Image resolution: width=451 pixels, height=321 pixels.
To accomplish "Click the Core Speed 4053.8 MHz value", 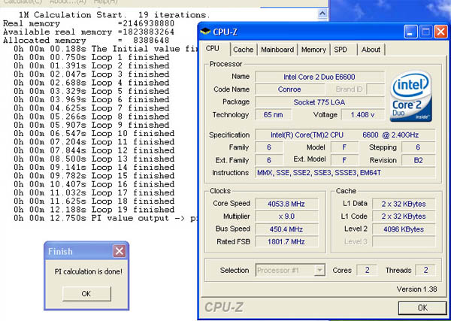I will coord(286,204).
